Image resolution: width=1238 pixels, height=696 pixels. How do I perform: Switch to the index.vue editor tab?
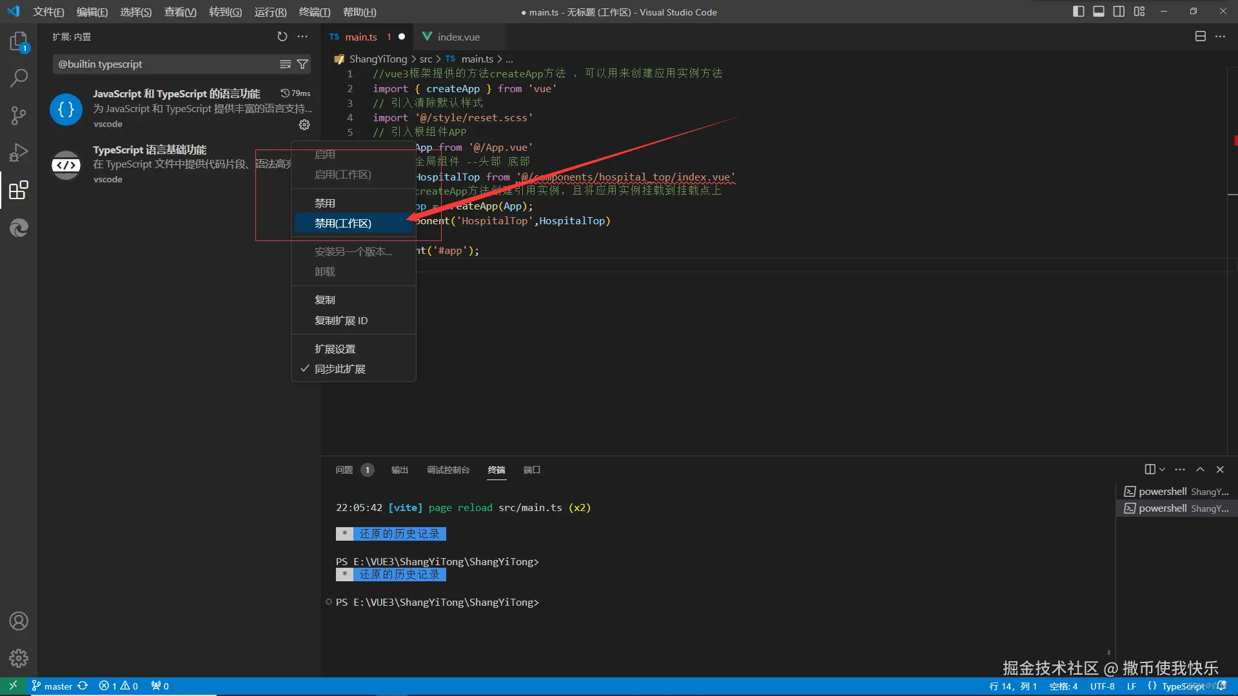click(458, 37)
